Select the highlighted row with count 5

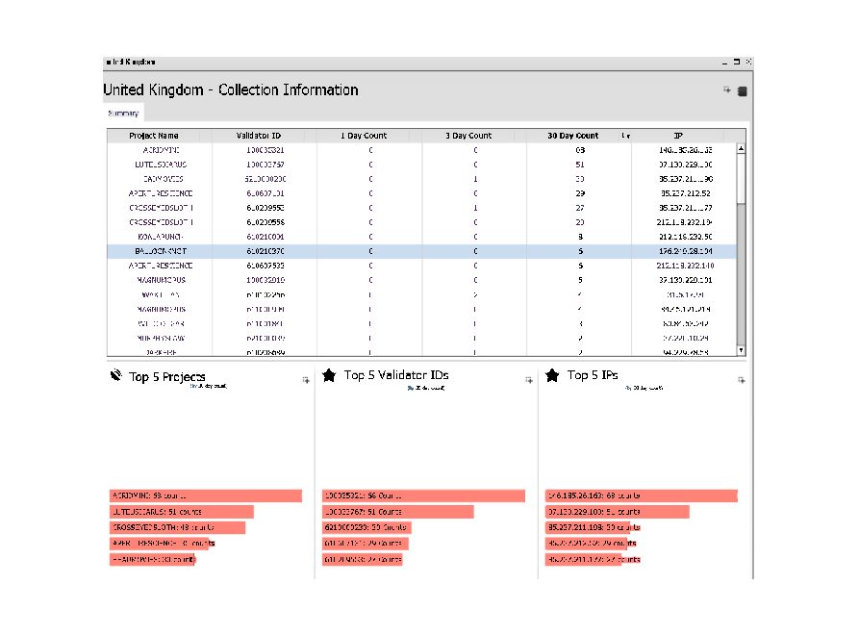[422, 251]
